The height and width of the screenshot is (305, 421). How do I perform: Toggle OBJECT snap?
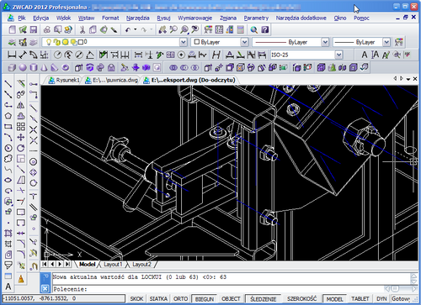coord(231,299)
